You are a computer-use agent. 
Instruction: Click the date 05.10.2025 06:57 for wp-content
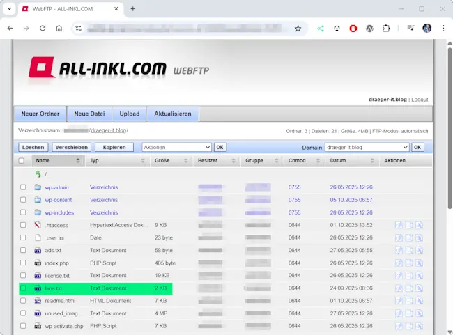351,200
